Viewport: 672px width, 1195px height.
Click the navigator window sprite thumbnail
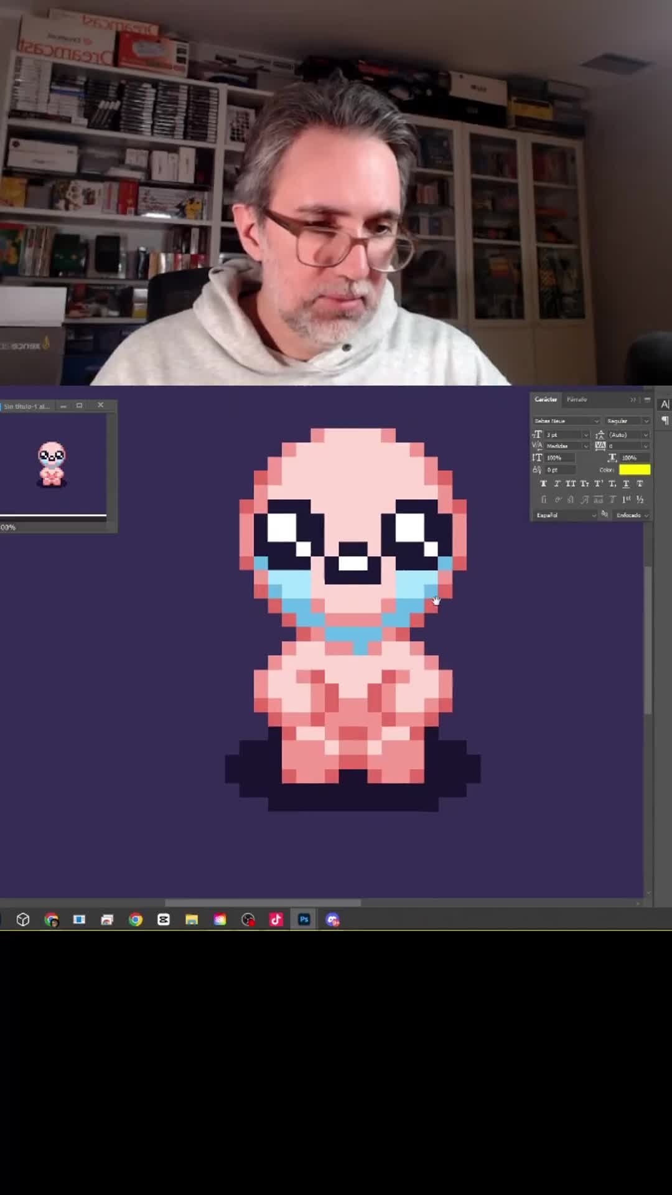(52, 464)
